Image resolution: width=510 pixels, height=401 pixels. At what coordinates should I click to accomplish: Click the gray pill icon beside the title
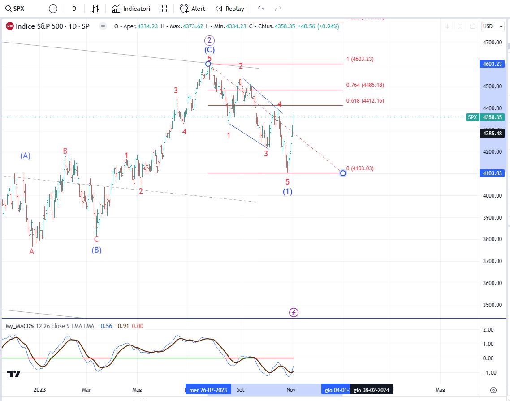[x=103, y=26]
